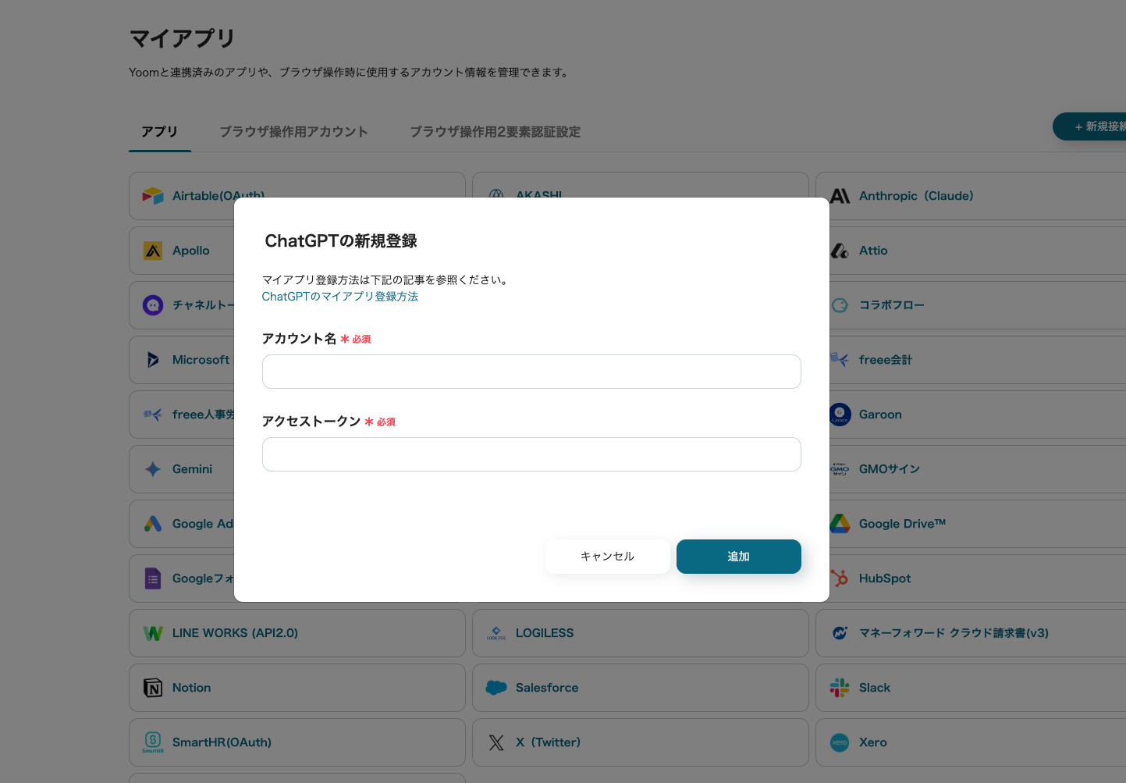Click the Garoon app icon
This screenshot has height=783, width=1126.
tap(840, 415)
